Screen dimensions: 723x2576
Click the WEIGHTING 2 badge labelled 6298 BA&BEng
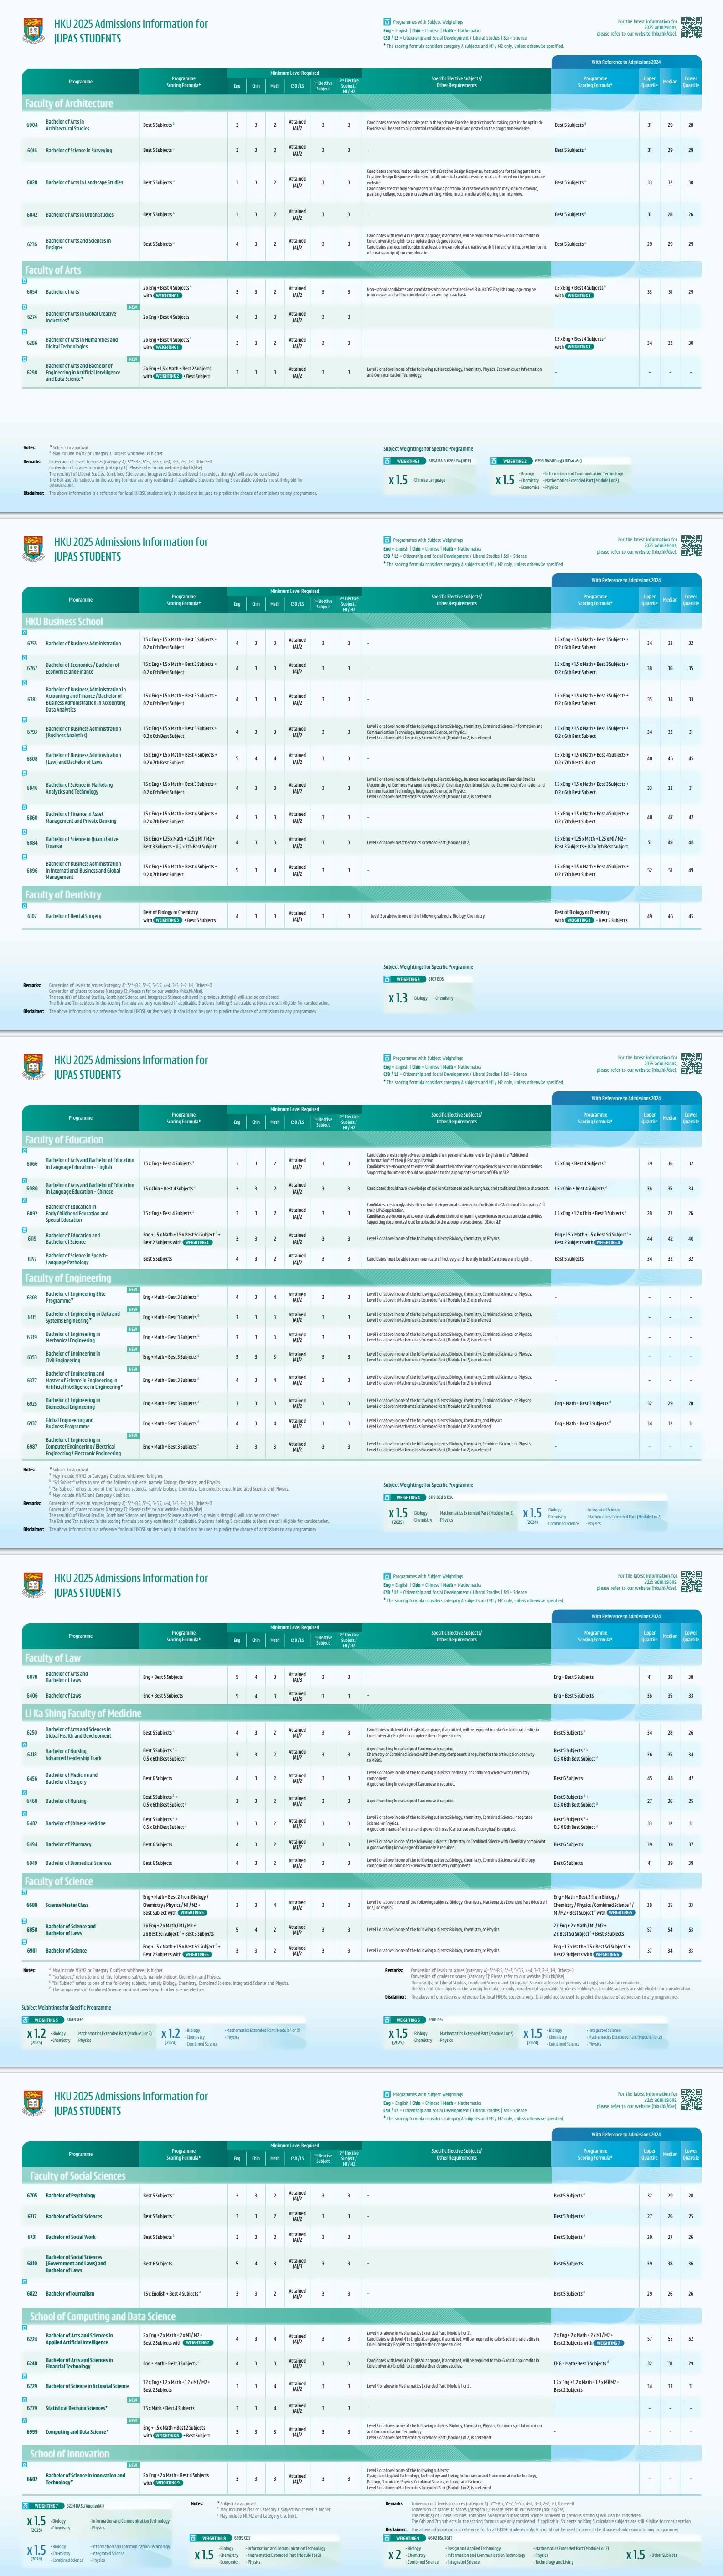pyautogui.click(x=511, y=461)
